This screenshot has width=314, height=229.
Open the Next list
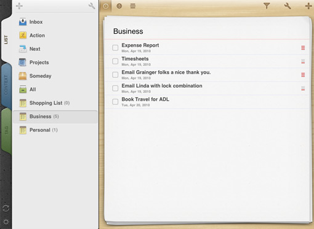[x=55, y=49]
